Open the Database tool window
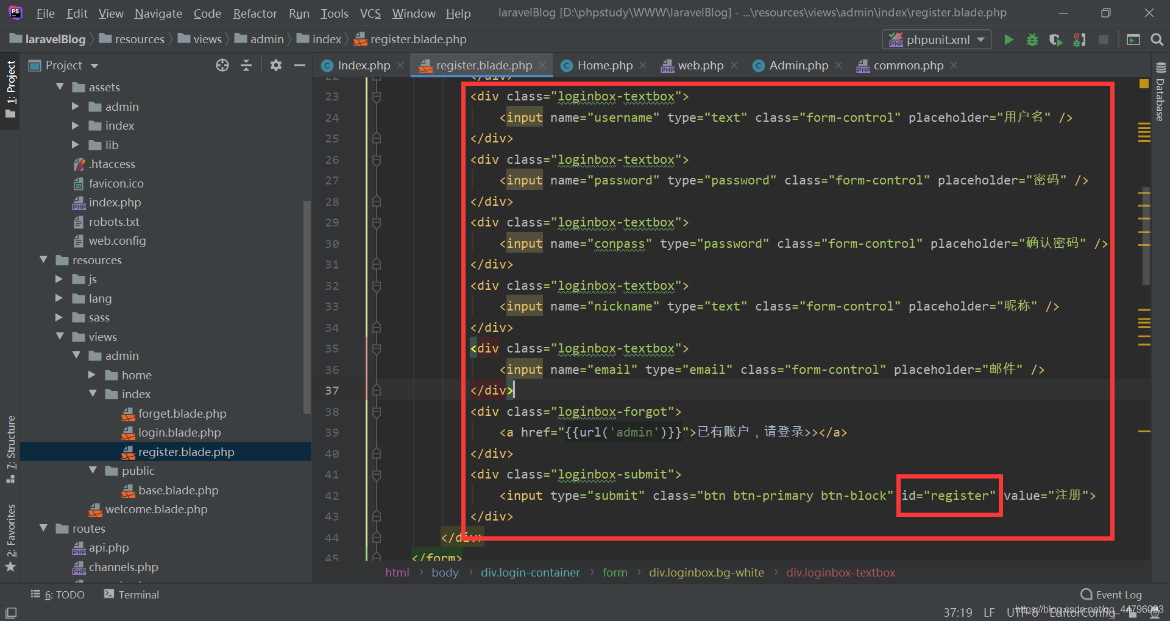Viewport: 1170px width, 621px height. pos(1160,91)
